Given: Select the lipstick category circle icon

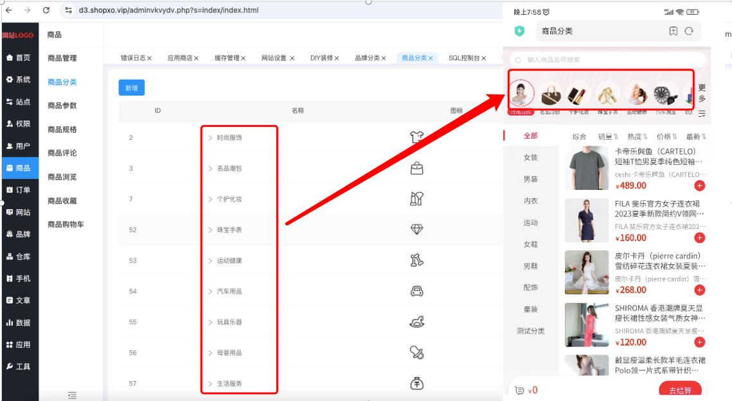Looking at the screenshot, I should coord(579,93).
